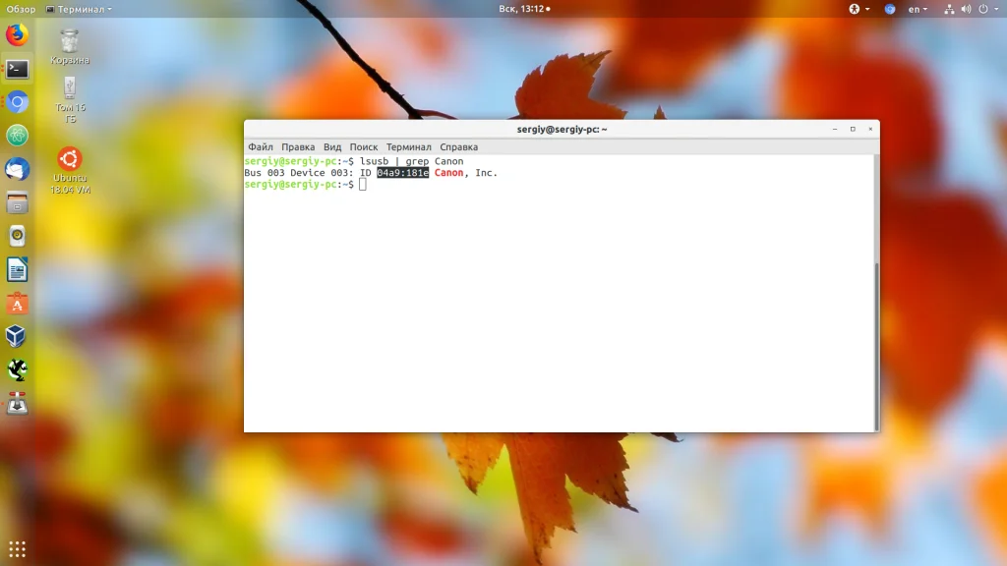Show all applications grid

pos(18,548)
